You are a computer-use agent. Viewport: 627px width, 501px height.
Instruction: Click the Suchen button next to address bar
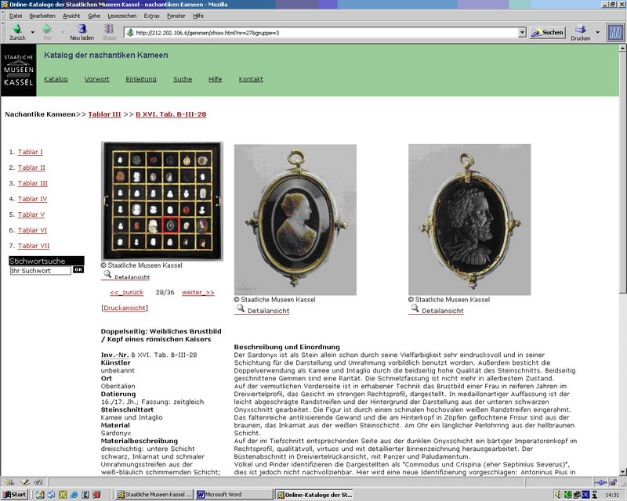click(548, 33)
